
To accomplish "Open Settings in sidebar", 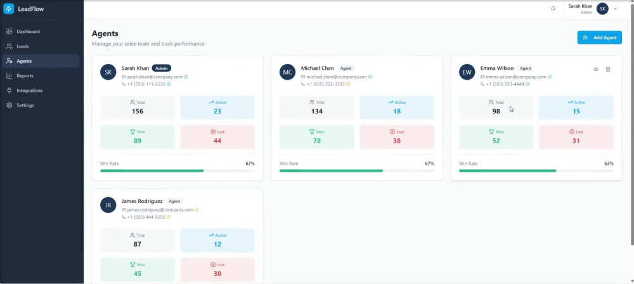I will pyautogui.click(x=41, y=105).
